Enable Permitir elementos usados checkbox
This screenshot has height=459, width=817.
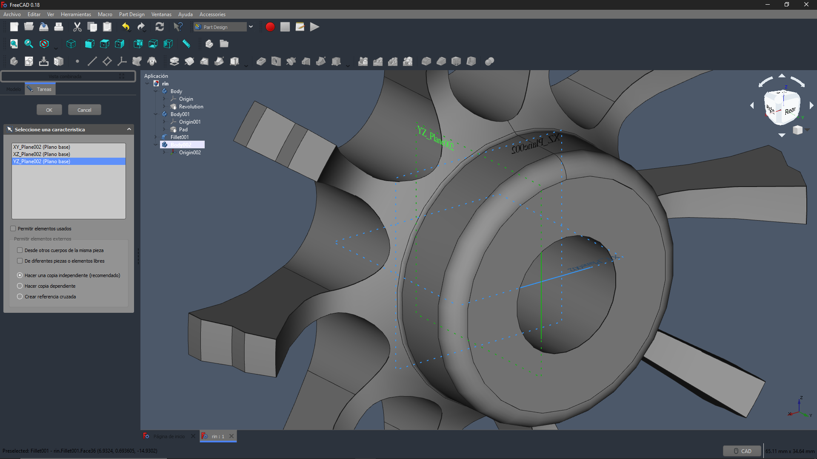tap(13, 229)
